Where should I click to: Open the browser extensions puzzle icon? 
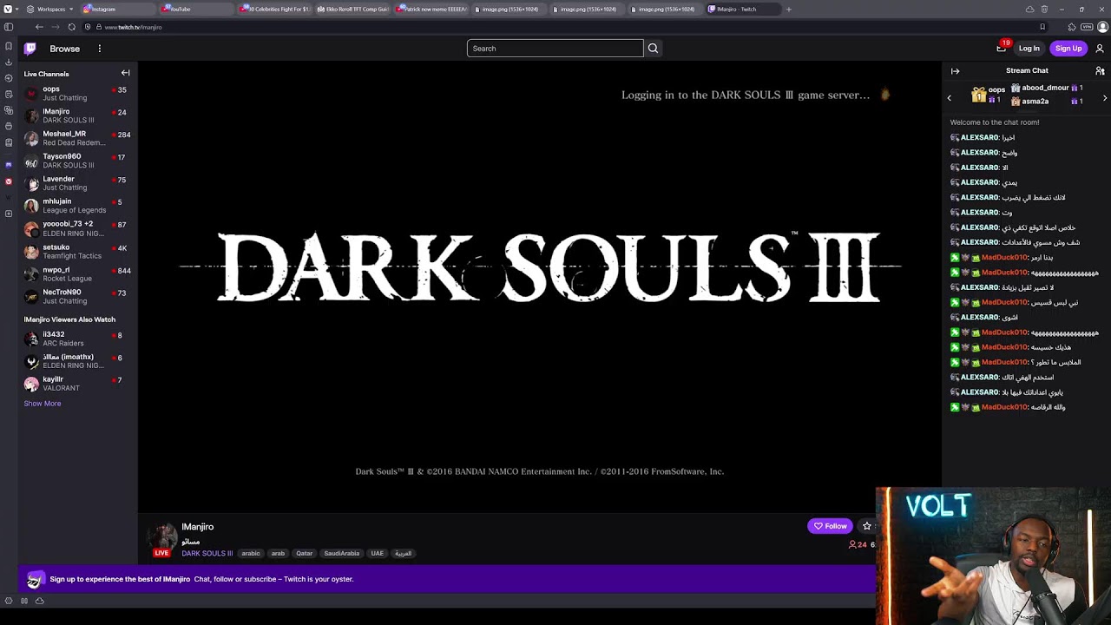[1072, 27]
